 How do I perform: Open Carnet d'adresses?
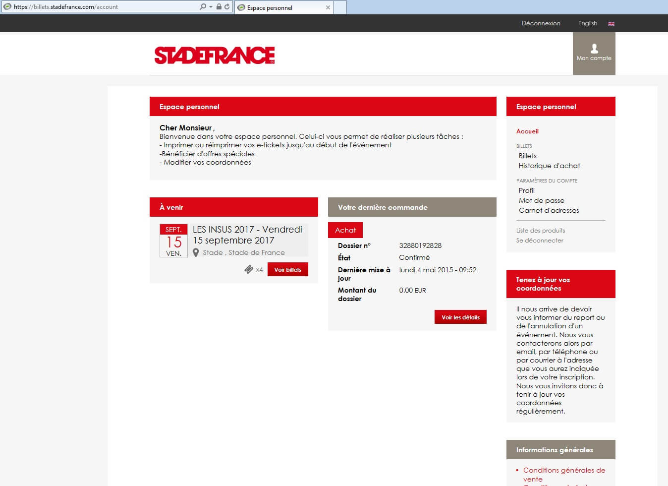[x=549, y=210]
